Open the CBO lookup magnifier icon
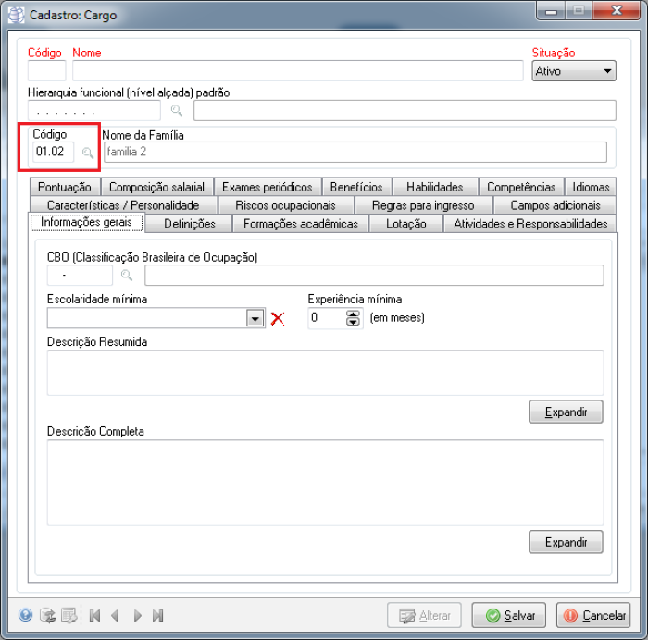 click(127, 276)
